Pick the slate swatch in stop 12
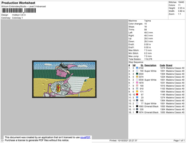The image size is (186, 143). click(x=137, y=100)
